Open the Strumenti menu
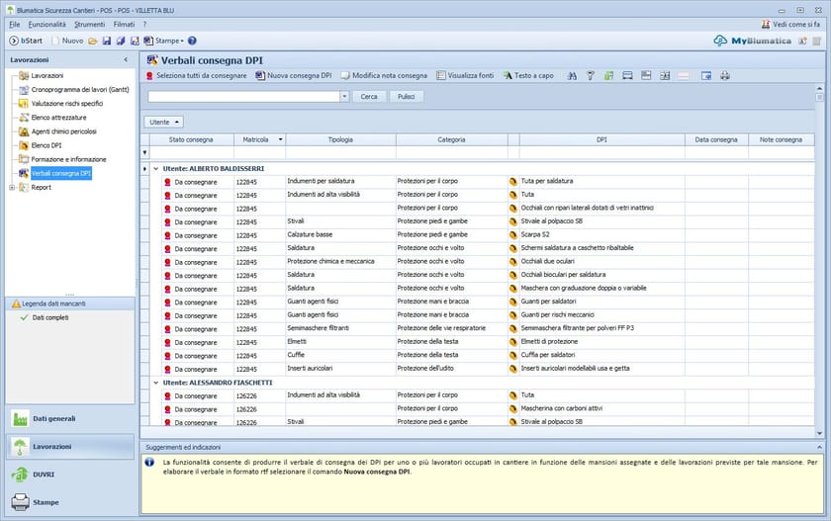 [90, 23]
